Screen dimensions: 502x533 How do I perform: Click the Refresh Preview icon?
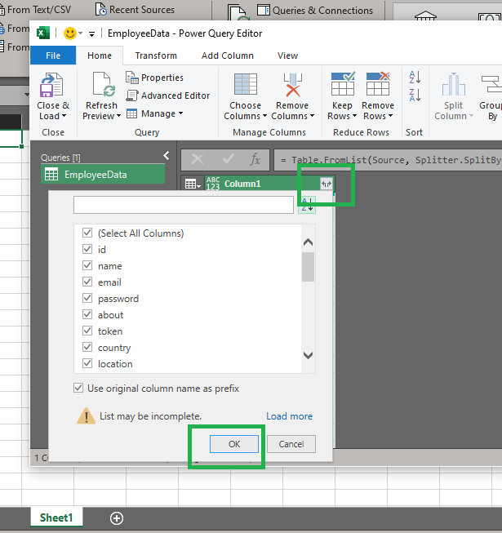tap(104, 84)
